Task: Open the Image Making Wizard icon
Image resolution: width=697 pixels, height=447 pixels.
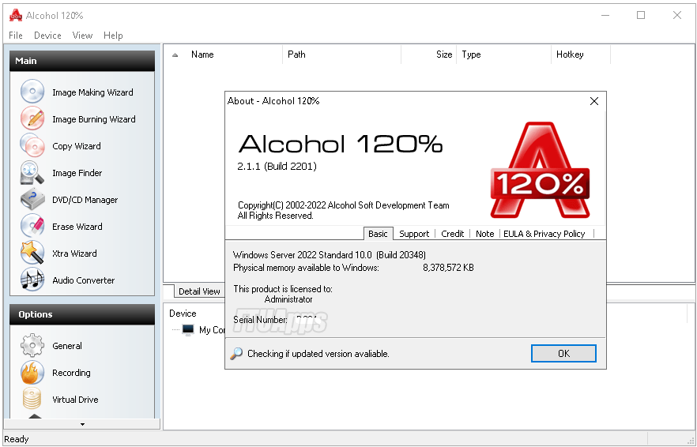Action: (x=32, y=92)
